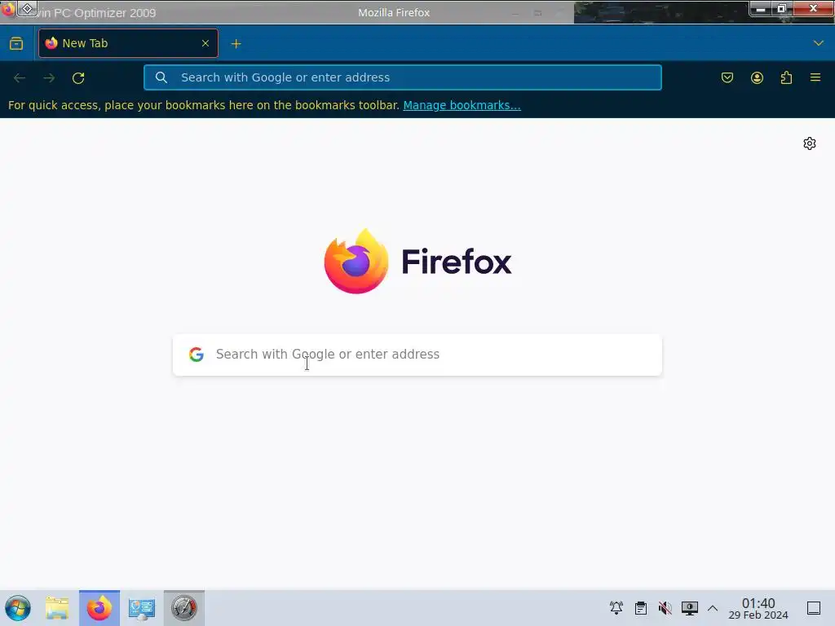Reload the current page
The image size is (835, 626).
78,77
